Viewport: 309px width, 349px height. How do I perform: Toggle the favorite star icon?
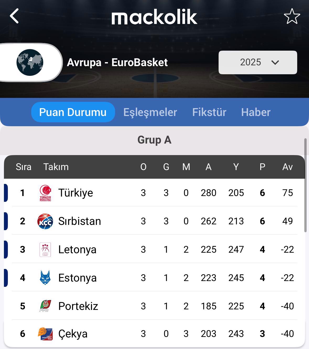(x=292, y=16)
